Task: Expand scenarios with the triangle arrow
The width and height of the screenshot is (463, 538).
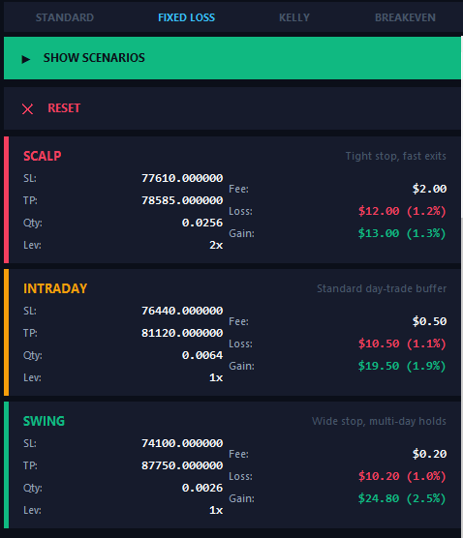Action: pyautogui.click(x=25, y=59)
